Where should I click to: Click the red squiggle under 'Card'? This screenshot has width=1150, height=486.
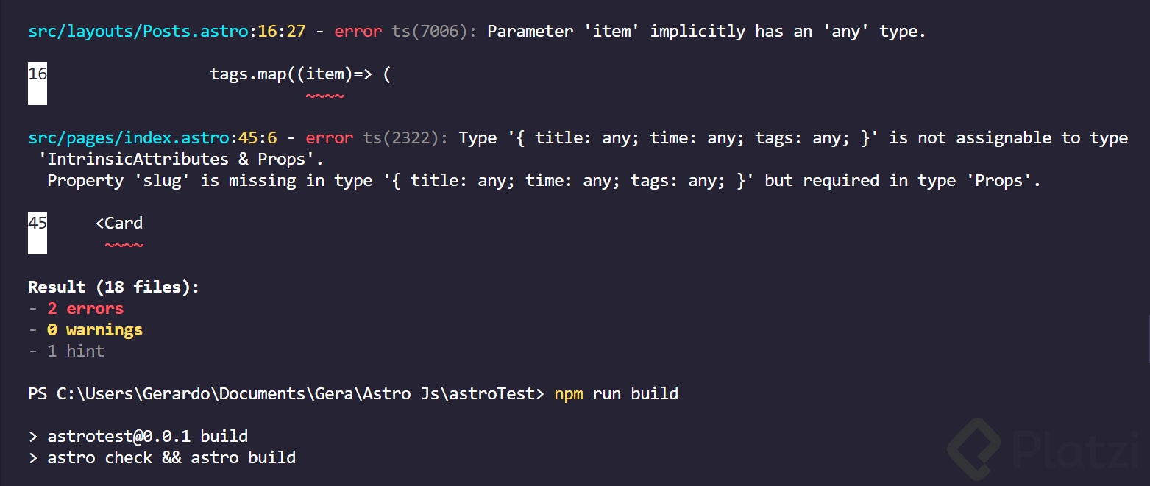coord(124,246)
